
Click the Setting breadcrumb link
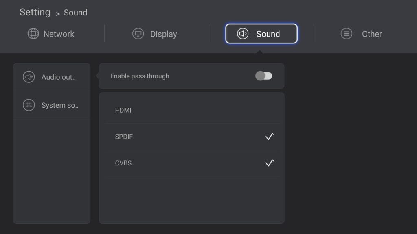(35, 12)
